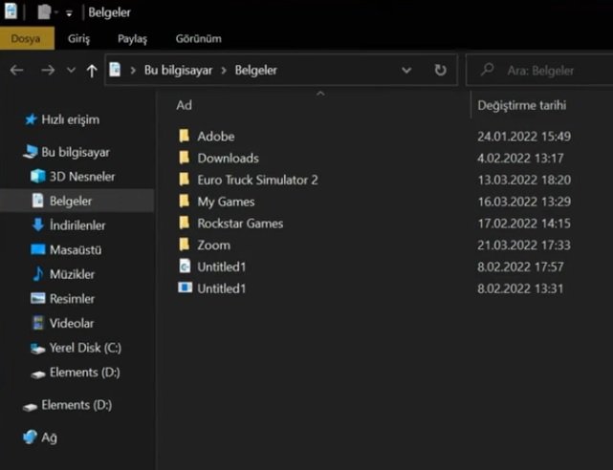The height and width of the screenshot is (470, 613).
Task: Expand chevron before Bu bilgisayar in path
Action: coord(133,71)
